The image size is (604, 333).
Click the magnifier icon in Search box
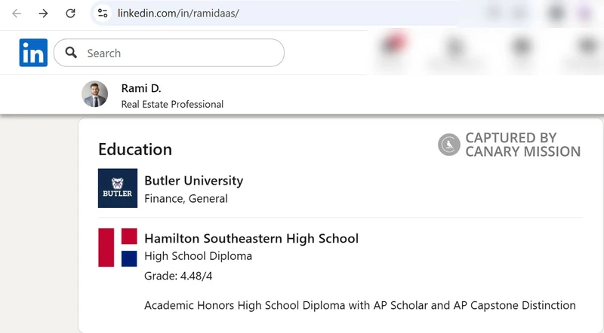point(72,53)
